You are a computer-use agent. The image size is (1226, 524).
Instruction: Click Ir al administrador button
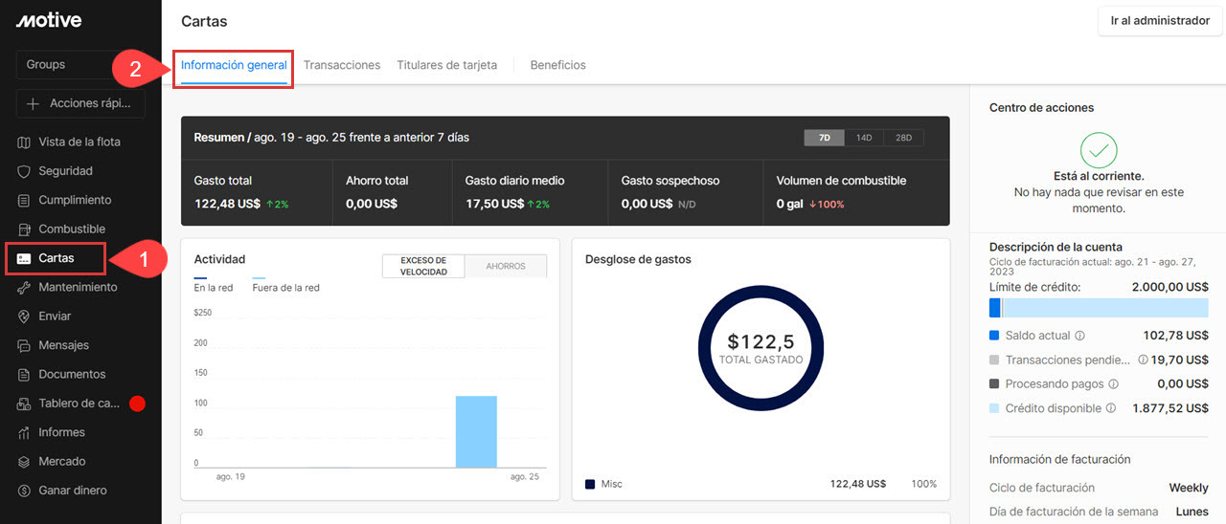click(x=1159, y=20)
